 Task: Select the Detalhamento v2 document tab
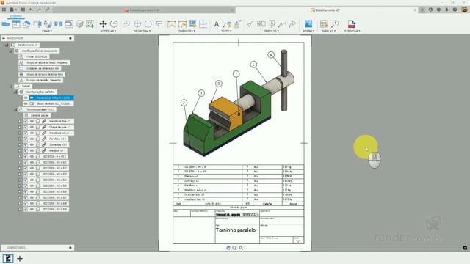pyautogui.click(x=325, y=10)
